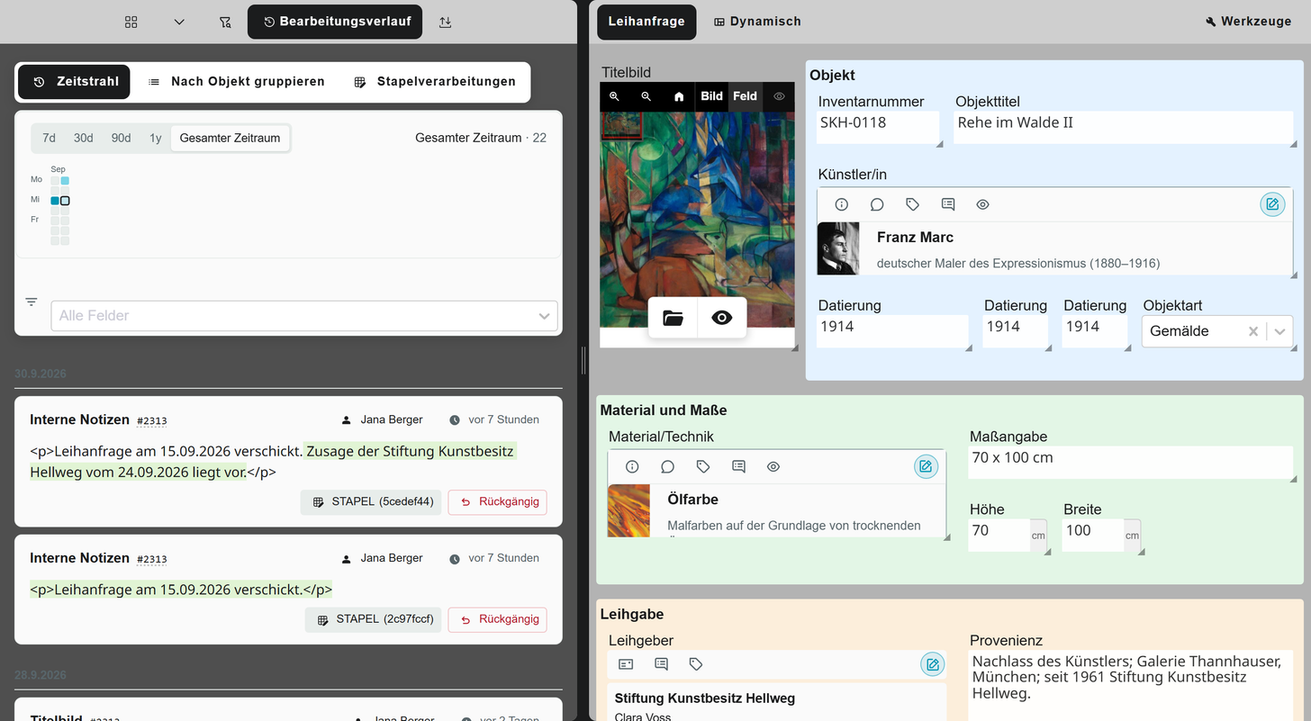The width and height of the screenshot is (1311, 721).
Task: Show info for Material/Technik Ölfarbe
Action: (632, 466)
